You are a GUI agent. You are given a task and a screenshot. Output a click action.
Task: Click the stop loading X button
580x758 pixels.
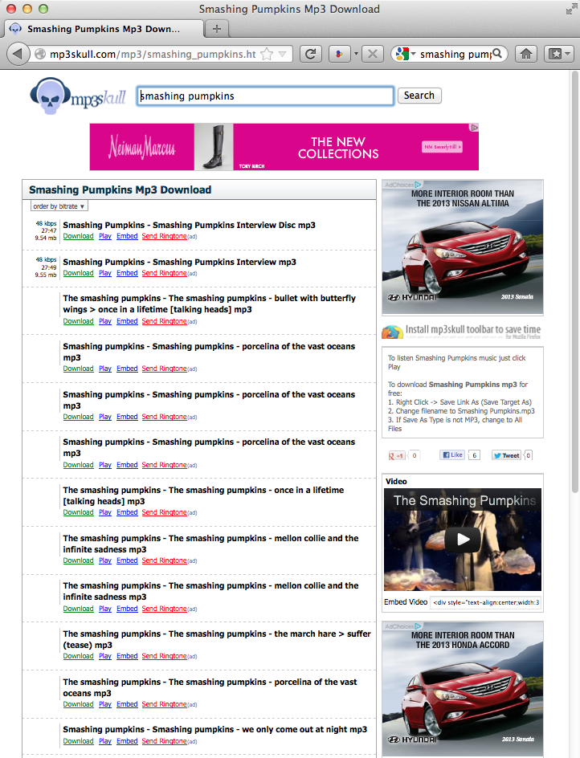(x=371, y=54)
